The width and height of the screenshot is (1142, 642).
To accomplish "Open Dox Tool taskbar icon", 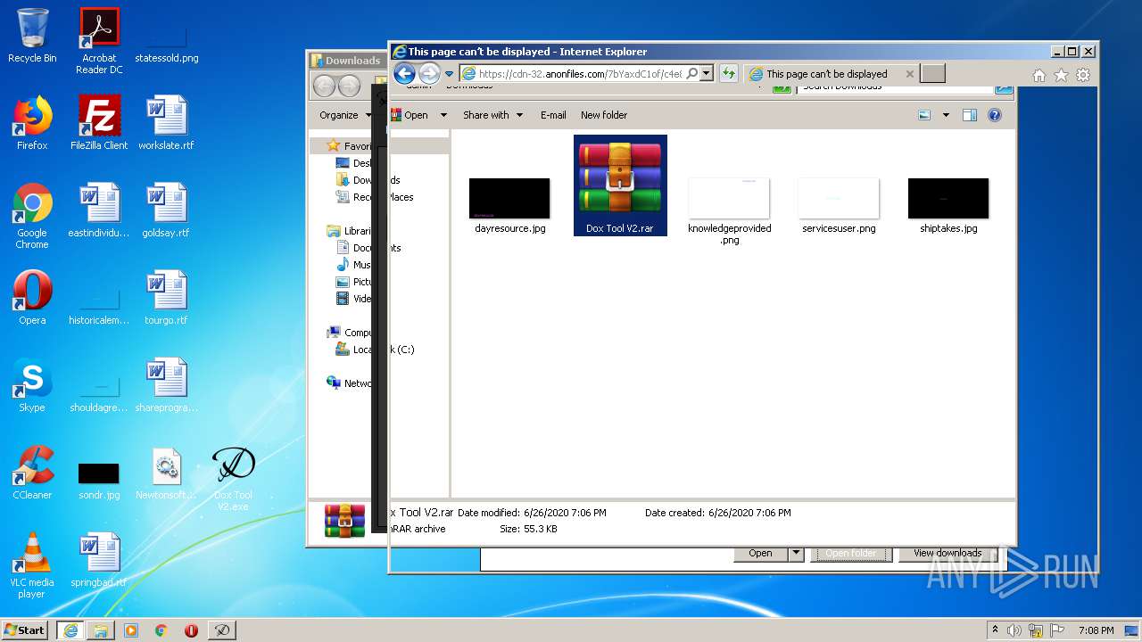I will (x=222, y=630).
